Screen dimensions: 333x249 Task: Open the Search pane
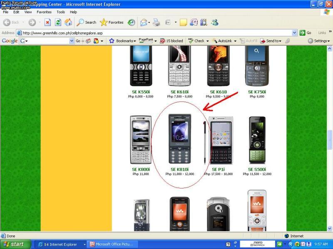click(86, 22)
